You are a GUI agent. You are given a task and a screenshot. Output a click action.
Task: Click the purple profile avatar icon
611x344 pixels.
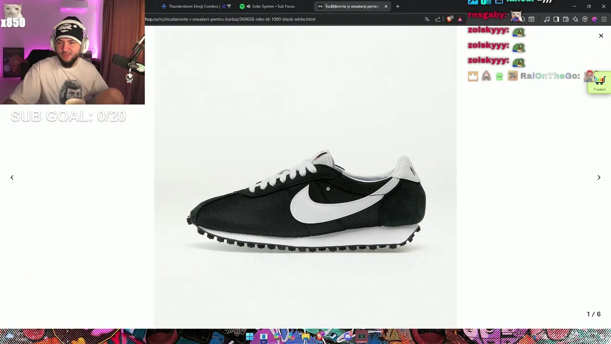click(x=594, y=19)
